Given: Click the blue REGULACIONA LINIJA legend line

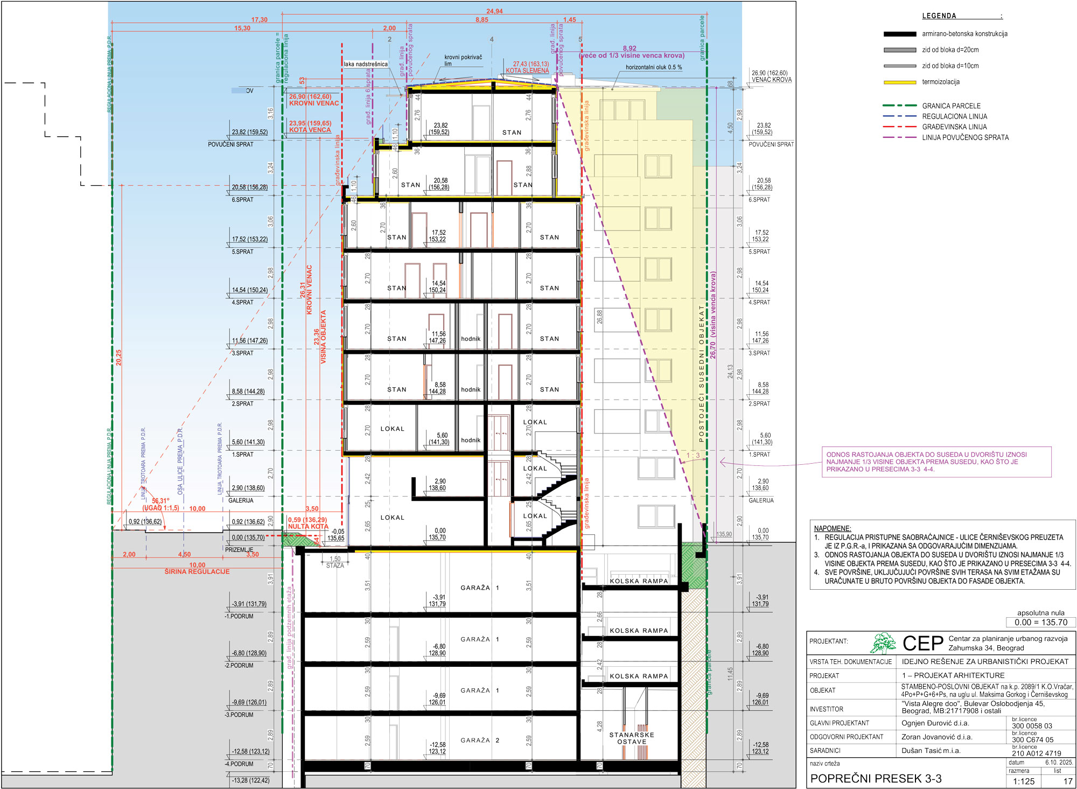Looking at the screenshot, I should [x=899, y=116].
